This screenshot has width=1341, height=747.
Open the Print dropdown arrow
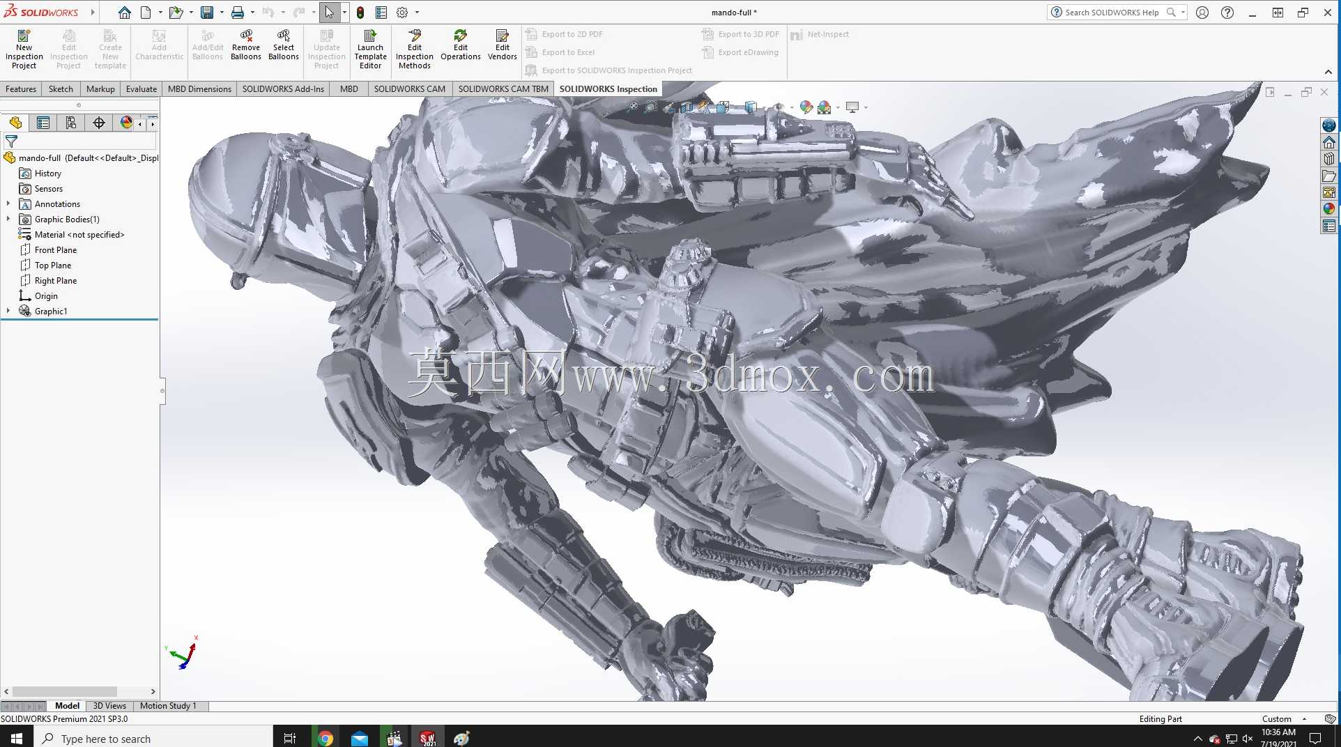point(252,13)
